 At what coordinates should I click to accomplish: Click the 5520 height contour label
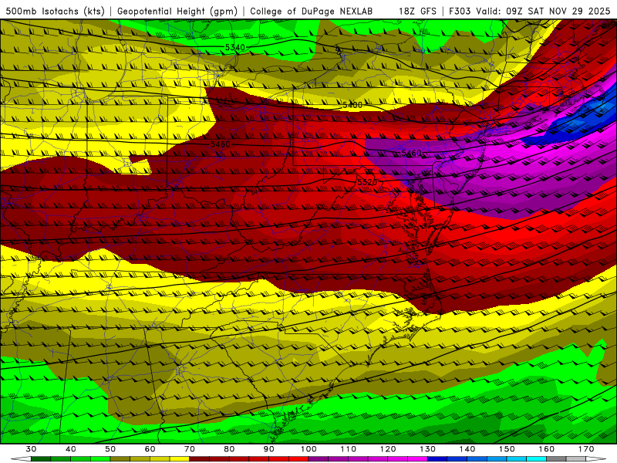(367, 182)
